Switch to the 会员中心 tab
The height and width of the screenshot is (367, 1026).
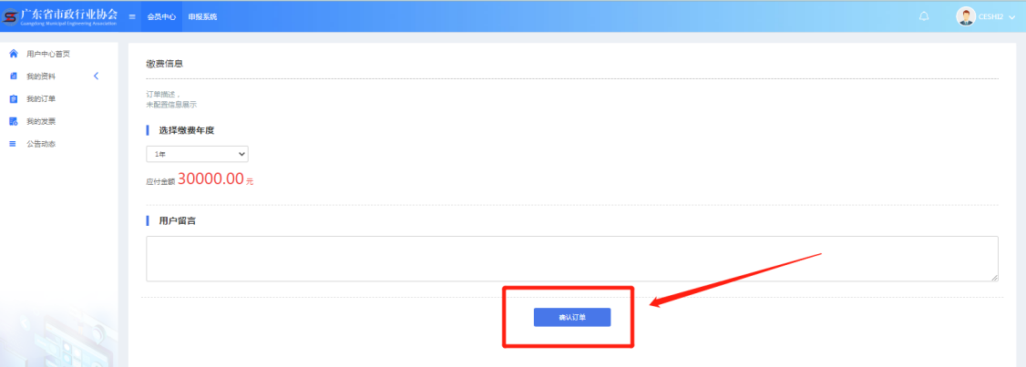pos(161,16)
